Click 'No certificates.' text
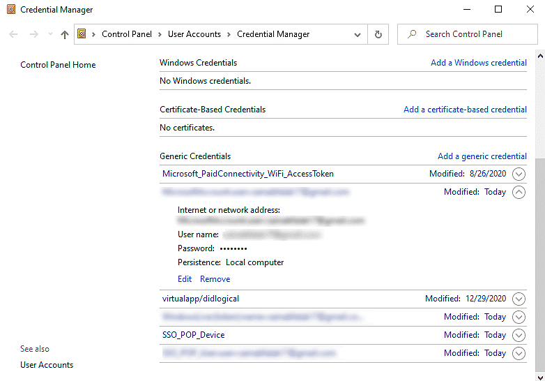Viewport: 545px width, 381px height. pos(187,128)
